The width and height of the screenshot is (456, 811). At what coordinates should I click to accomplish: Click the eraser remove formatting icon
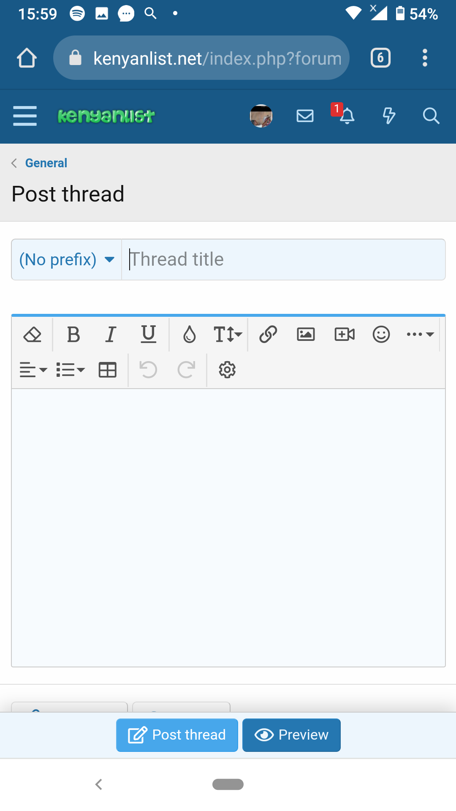pyautogui.click(x=32, y=335)
